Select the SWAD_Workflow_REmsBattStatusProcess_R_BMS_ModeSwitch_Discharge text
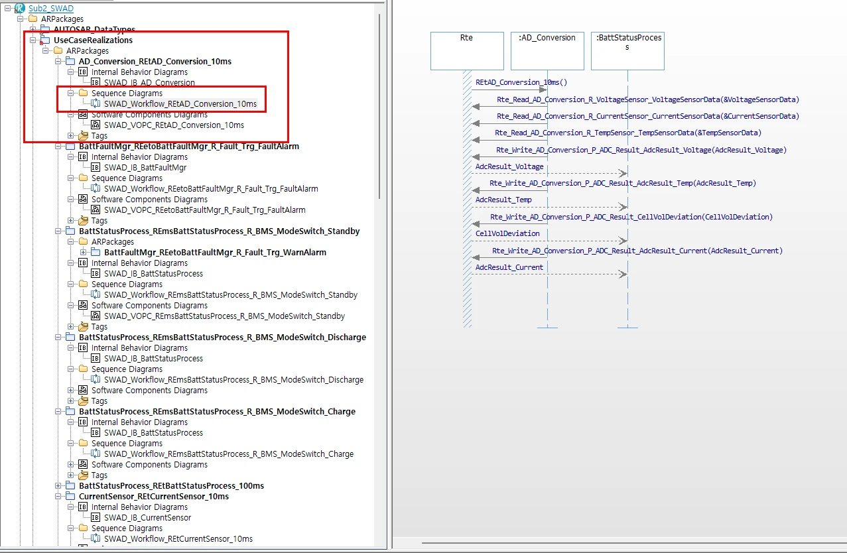This screenshot has width=847, height=553. 233,380
